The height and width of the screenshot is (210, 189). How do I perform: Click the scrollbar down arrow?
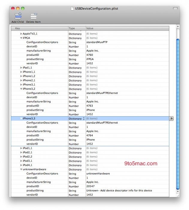coord(178,192)
